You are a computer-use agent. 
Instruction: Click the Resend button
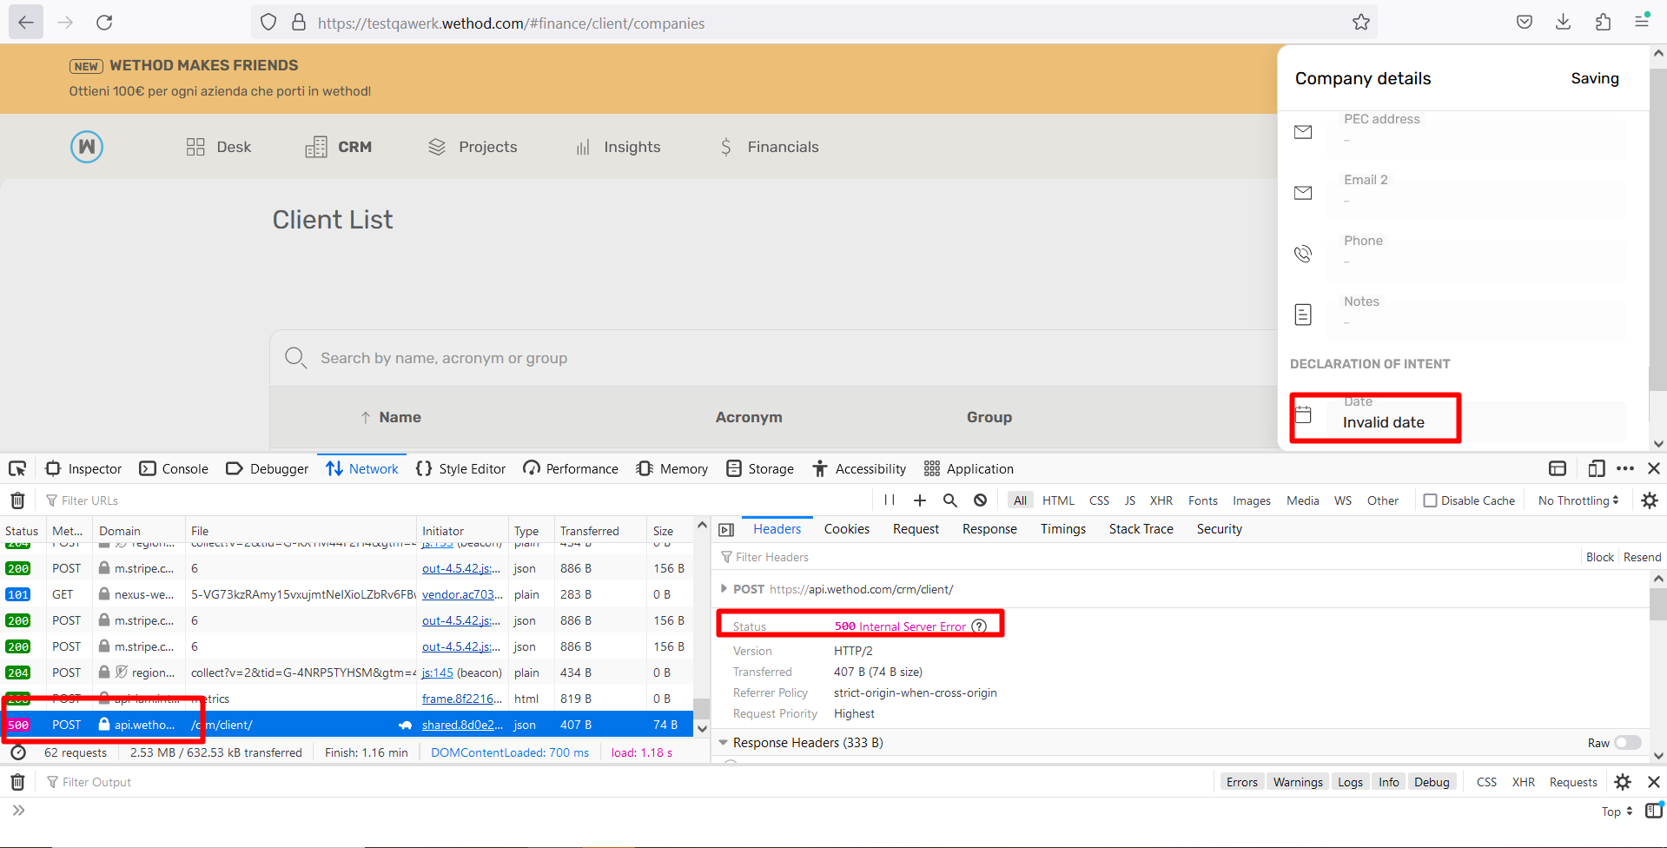pos(1642,557)
